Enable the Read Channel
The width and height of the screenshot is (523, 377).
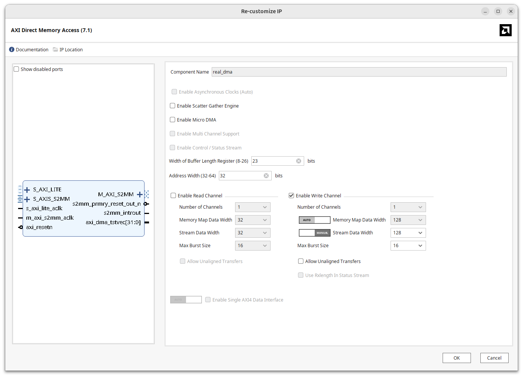point(173,195)
